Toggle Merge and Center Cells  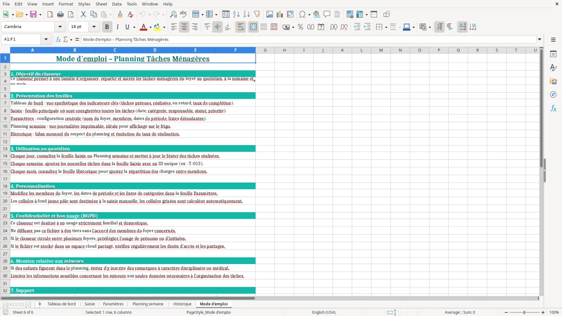click(x=253, y=27)
